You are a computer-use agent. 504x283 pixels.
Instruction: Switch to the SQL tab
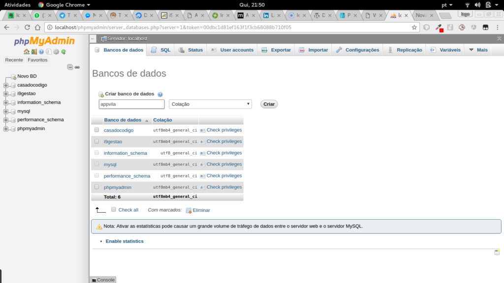161,50
